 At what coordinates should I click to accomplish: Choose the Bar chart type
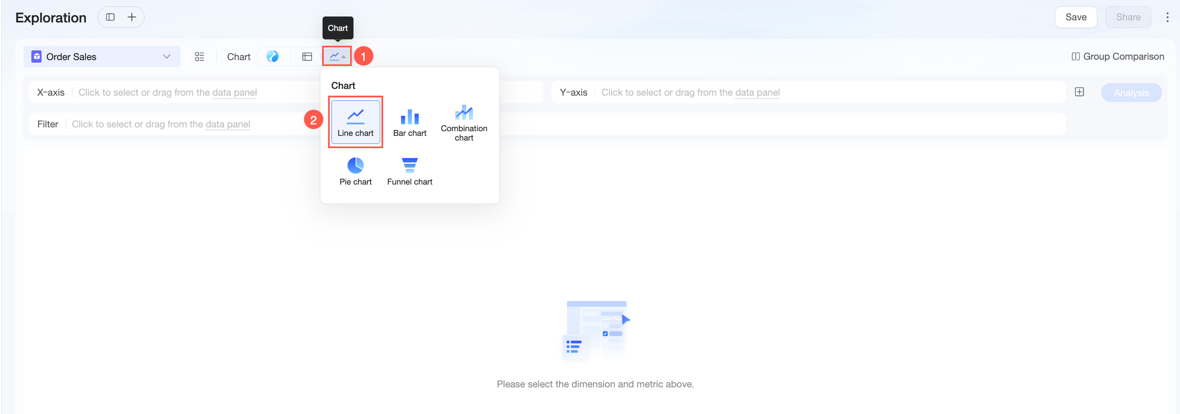click(x=409, y=122)
